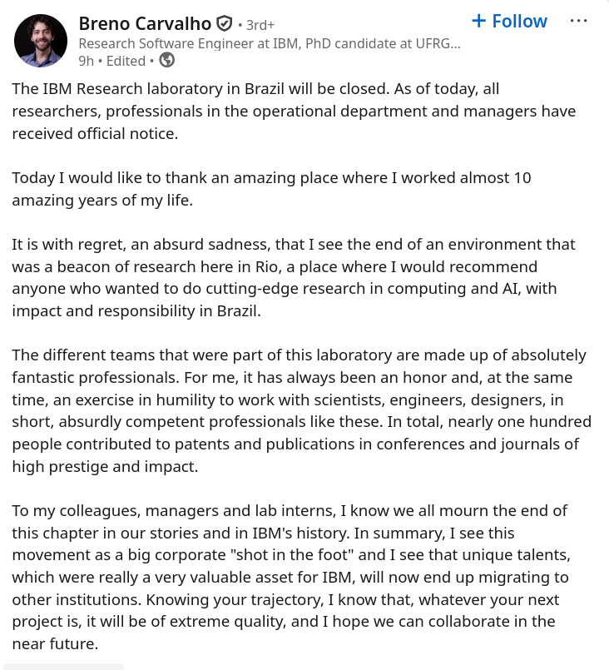The image size is (609, 670).
Task: Click the verified badge next to the name
Action: click(224, 24)
